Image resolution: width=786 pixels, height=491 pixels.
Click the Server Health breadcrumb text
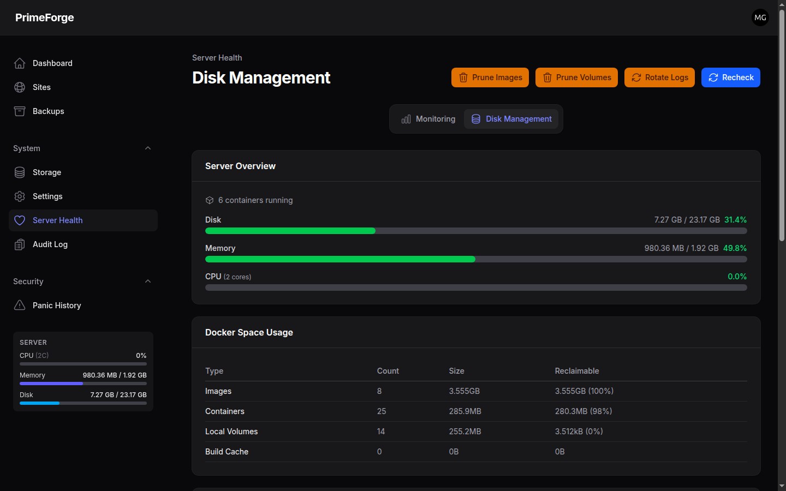[217, 58]
